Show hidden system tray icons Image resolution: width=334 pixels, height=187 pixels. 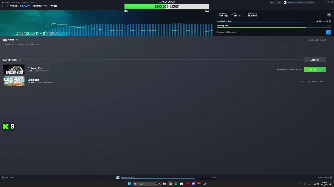coord(301,184)
